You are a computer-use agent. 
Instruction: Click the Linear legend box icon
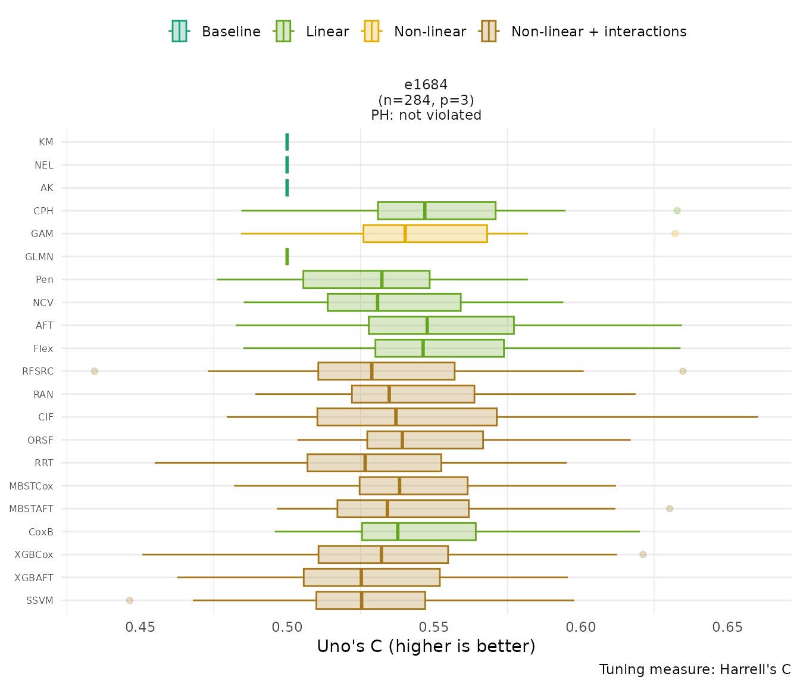283,32
